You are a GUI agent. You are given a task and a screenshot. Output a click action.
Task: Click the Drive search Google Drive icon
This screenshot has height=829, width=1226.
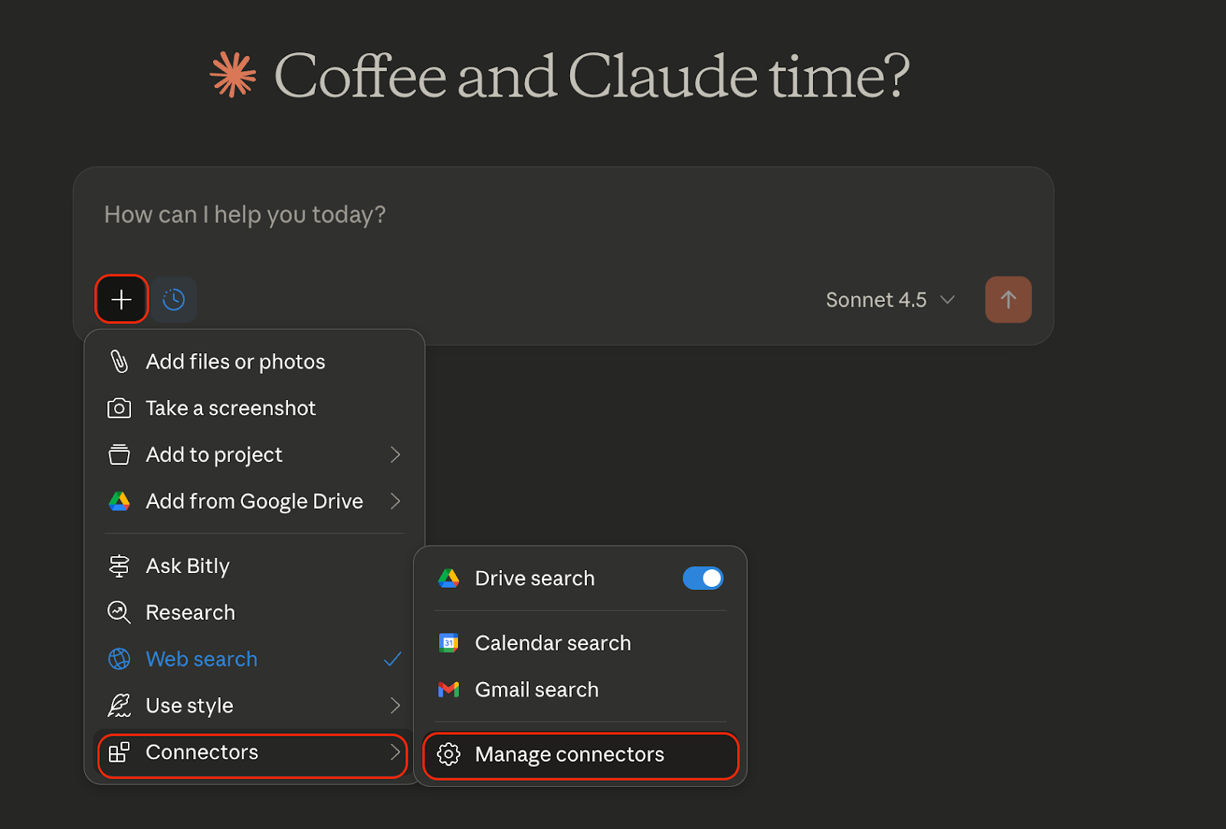(448, 578)
